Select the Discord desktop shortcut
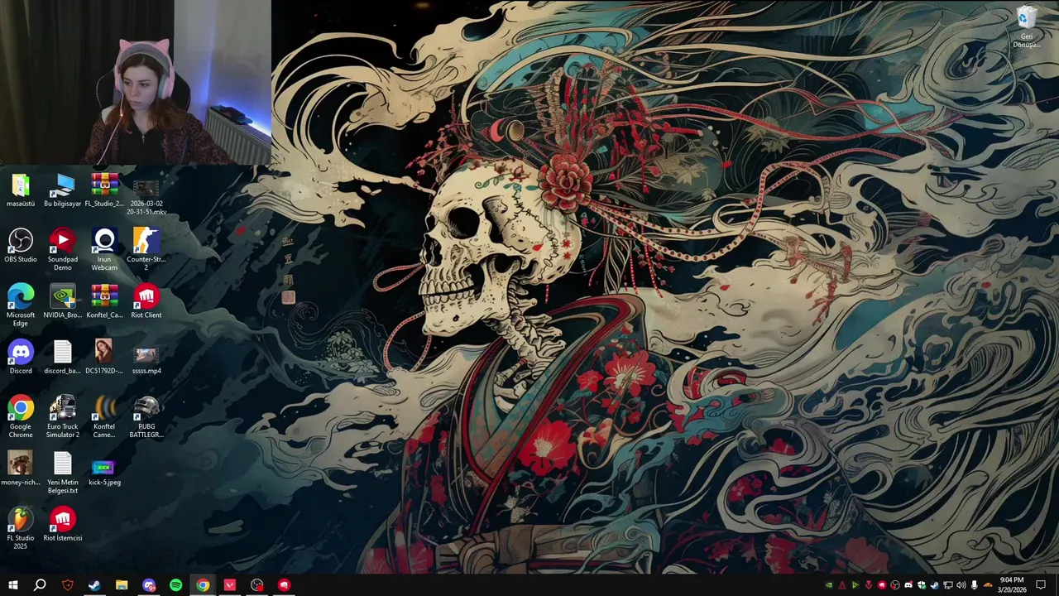 click(x=21, y=357)
